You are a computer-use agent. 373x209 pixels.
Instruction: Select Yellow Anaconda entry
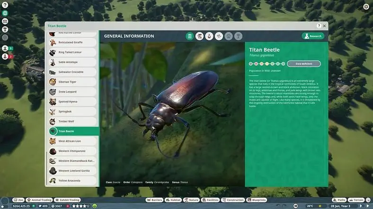click(x=72, y=181)
